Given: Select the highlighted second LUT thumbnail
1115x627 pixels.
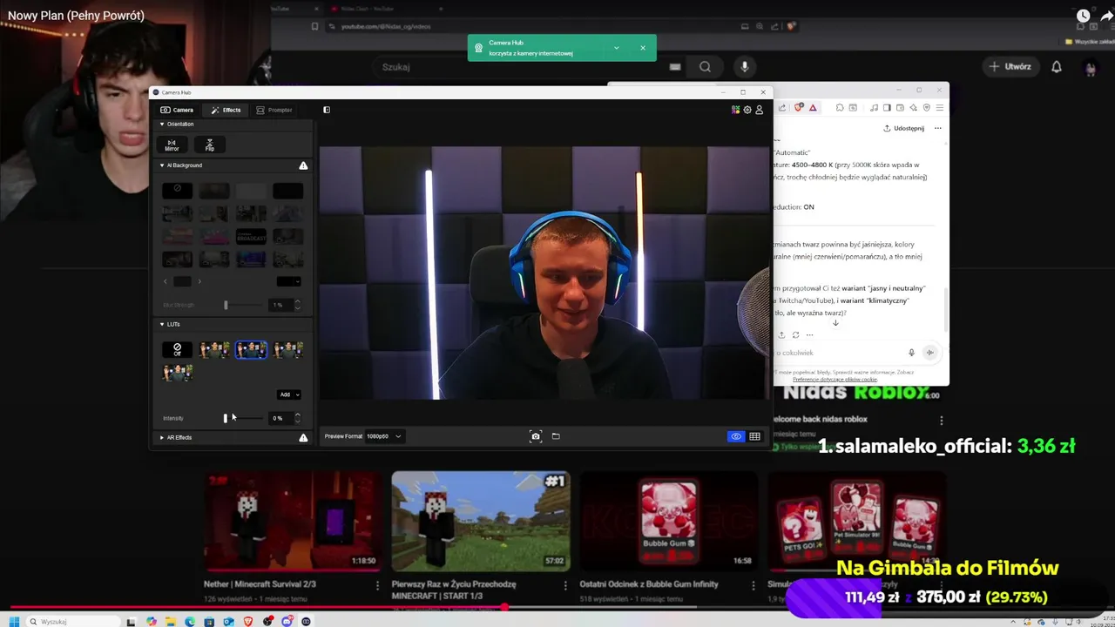Looking at the screenshot, I should [251, 350].
